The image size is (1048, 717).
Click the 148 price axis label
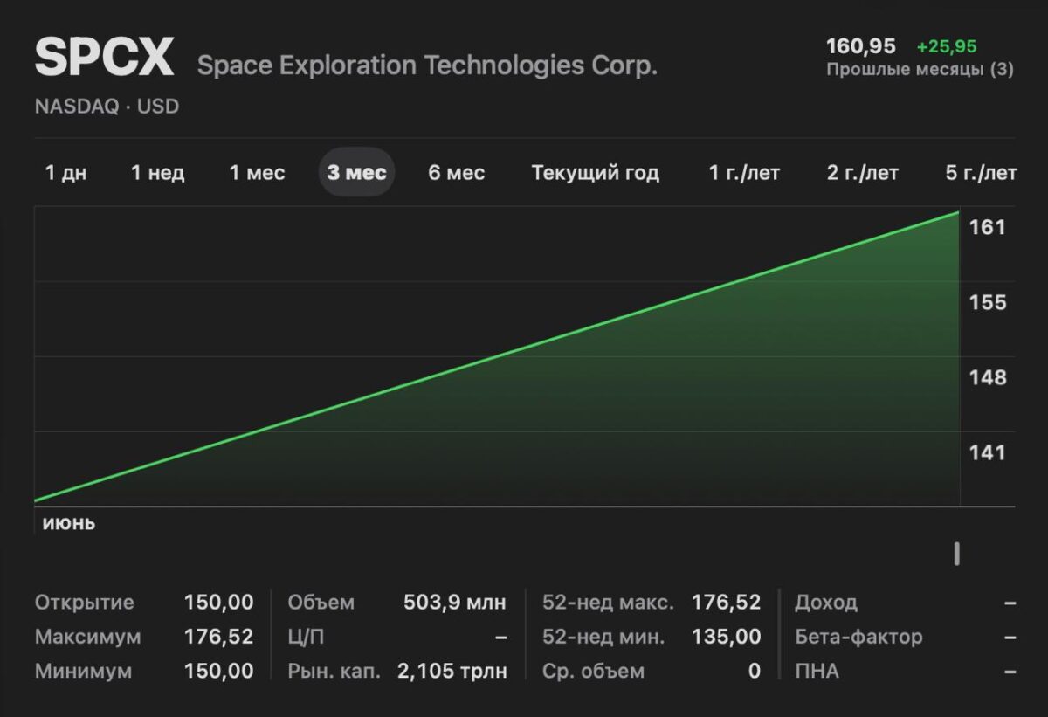(x=988, y=377)
